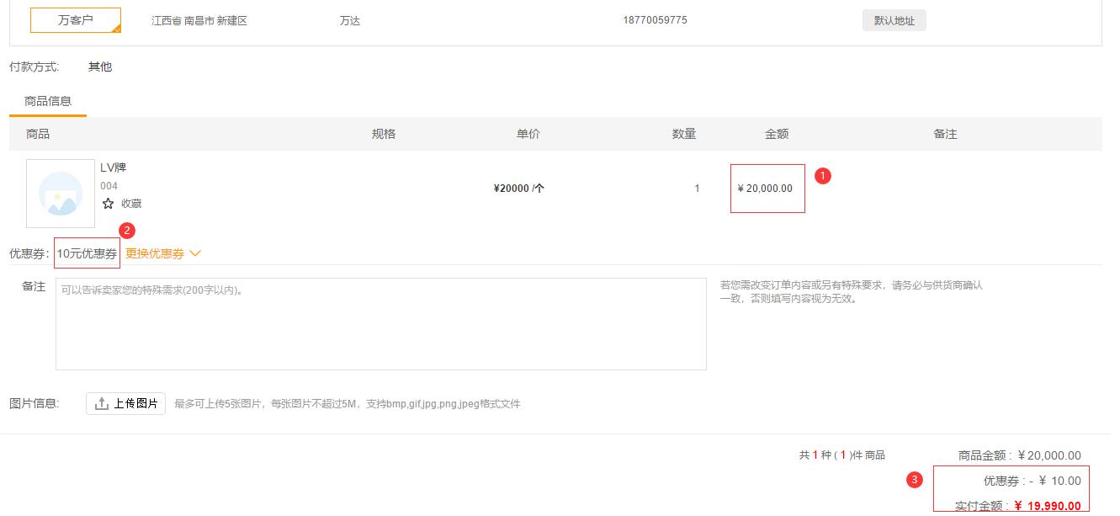Click the 江西省 南昌市 新建区 address text
The image size is (1120, 516).
[199, 20]
